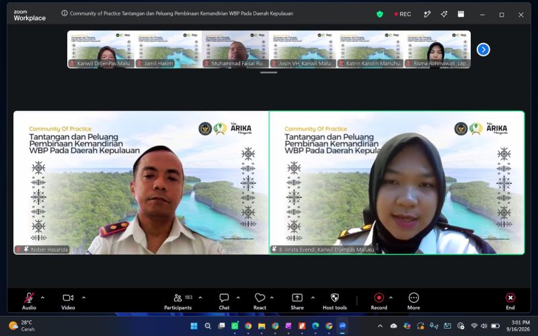Screen dimensions: 538x336
Task: Toggle camera with the Video button
Action: 68,302
